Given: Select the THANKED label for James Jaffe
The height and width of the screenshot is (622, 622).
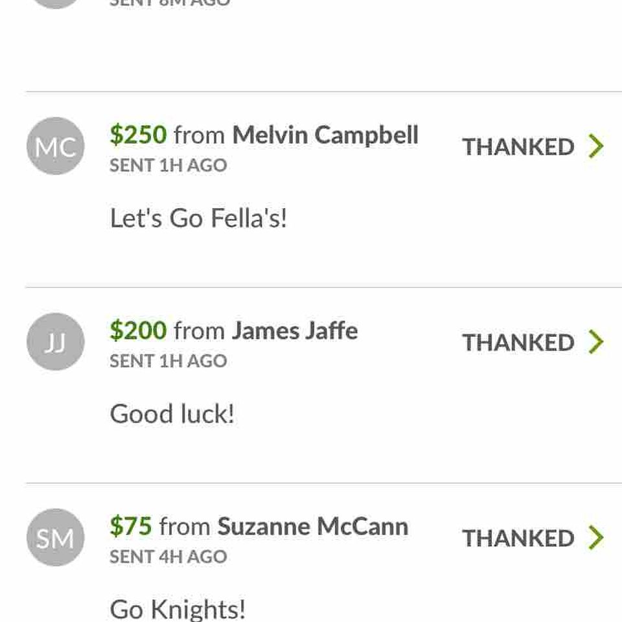Looking at the screenshot, I should click(x=518, y=342).
